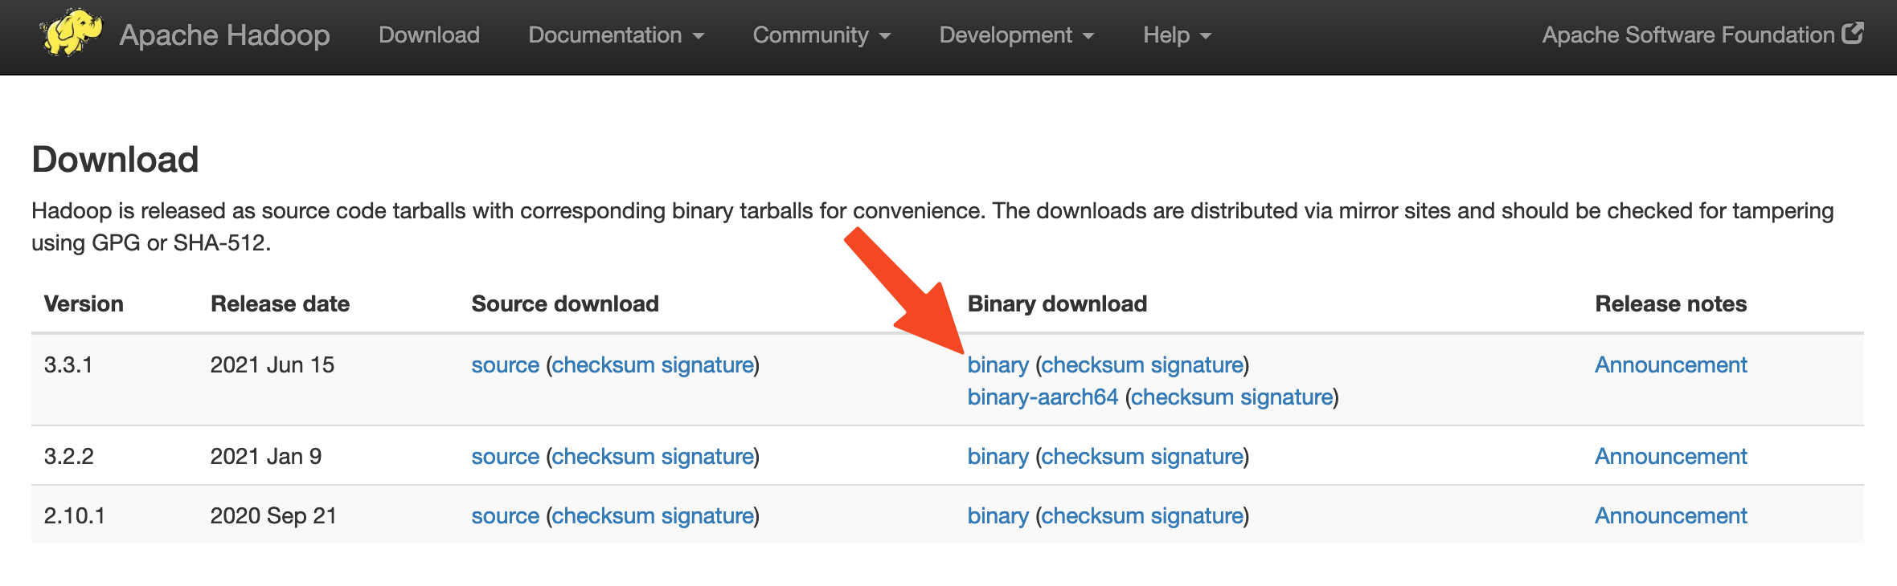Viewport: 1897px width, 586px height.
Task: Open the 2.10.1 release Announcement
Action: click(1670, 516)
